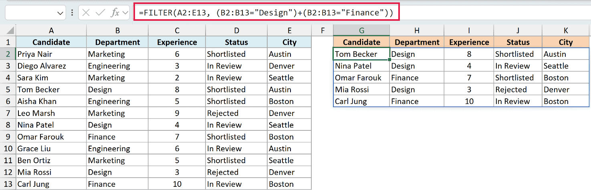591x190 pixels.
Task: Click cell E1 City header
Action: click(289, 42)
